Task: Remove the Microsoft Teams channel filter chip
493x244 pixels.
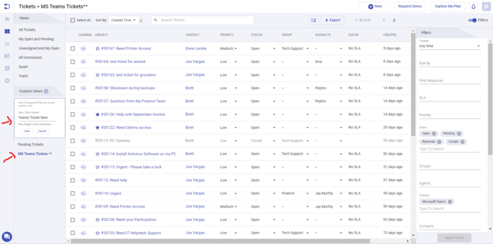Action: (x=450, y=202)
